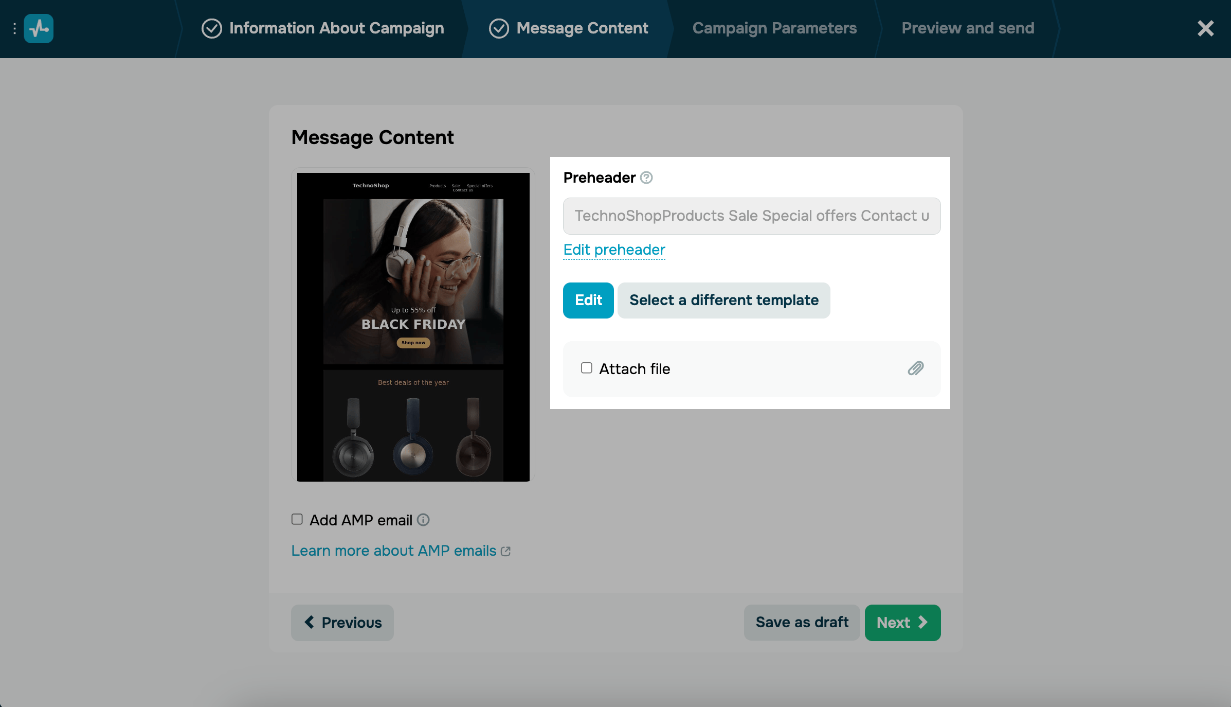Click the paperclip attachment icon
Screen dimensions: 1231x707
915,368
